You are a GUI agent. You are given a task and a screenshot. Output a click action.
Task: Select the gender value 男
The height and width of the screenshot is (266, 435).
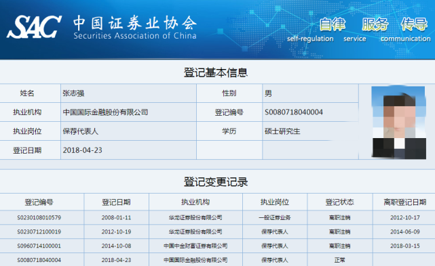268,93
